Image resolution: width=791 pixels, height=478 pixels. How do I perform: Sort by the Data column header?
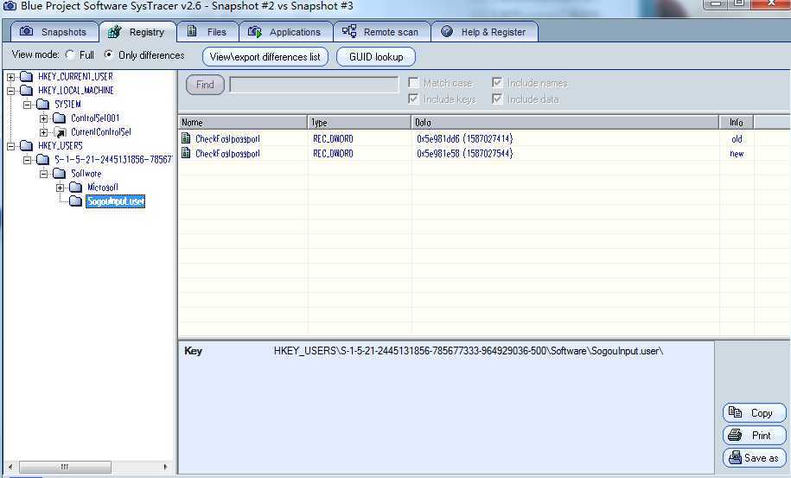pyautogui.click(x=565, y=123)
